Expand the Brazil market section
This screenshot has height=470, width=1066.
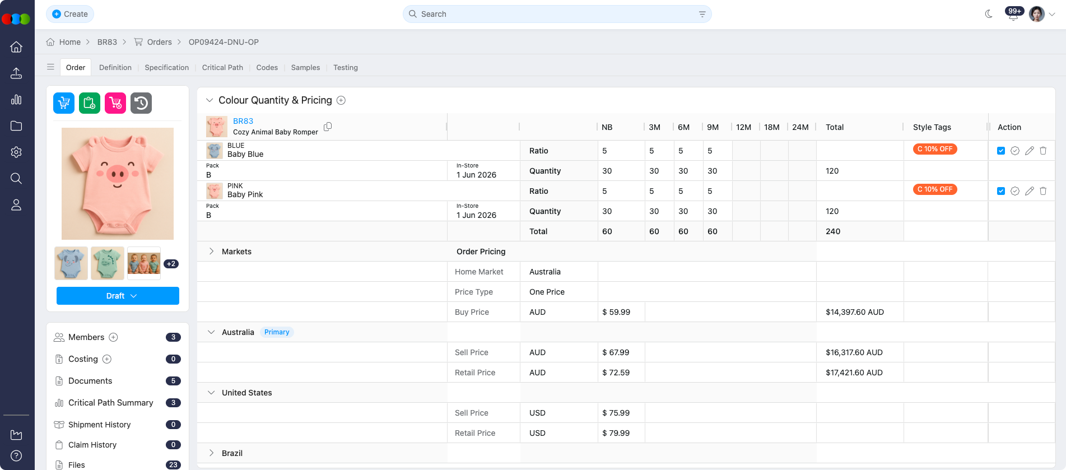click(x=211, y=453)
